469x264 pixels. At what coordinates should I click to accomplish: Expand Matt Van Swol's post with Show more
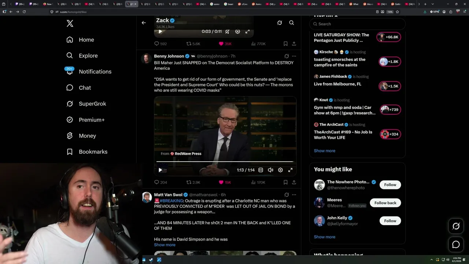[x=165, y=245]
